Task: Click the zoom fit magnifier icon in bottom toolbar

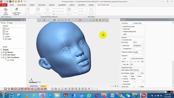Action: click(x=52, y=89)
